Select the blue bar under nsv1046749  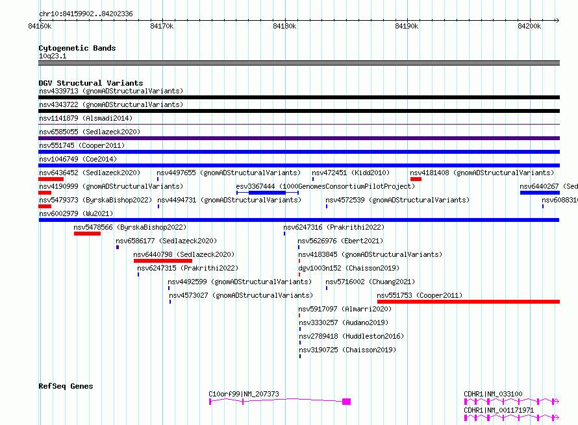click(x=299, y=165)
